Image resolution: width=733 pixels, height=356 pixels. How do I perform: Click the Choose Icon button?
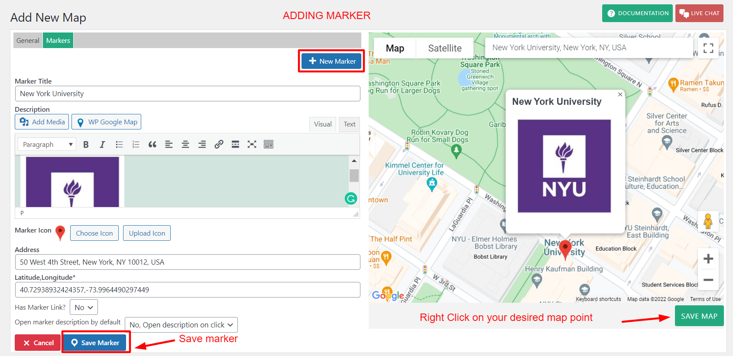click(x=94, y=233)
